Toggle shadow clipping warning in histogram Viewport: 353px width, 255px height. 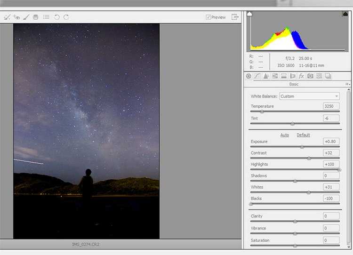[249, 15]
